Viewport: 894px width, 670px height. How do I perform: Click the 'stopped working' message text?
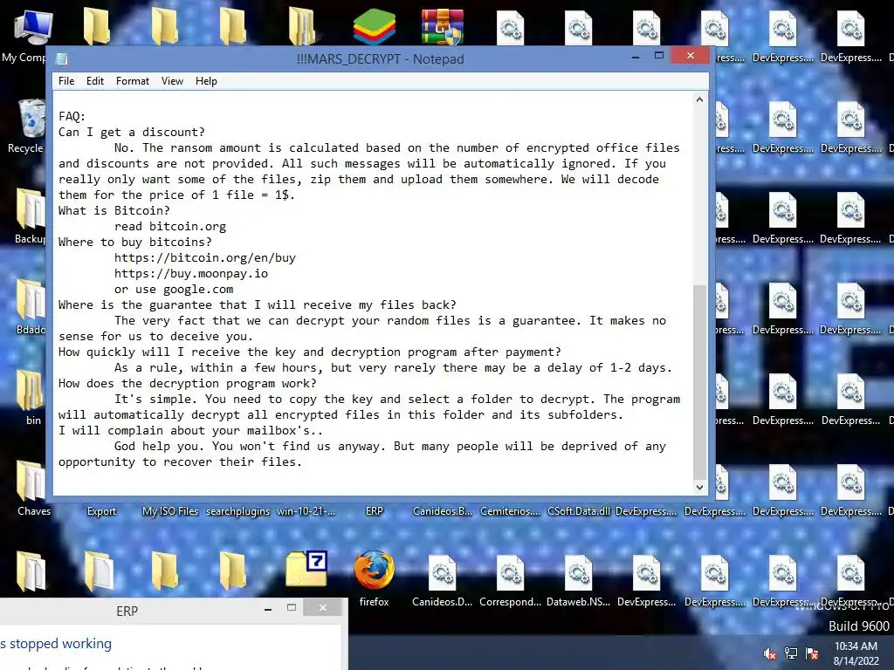56,644
